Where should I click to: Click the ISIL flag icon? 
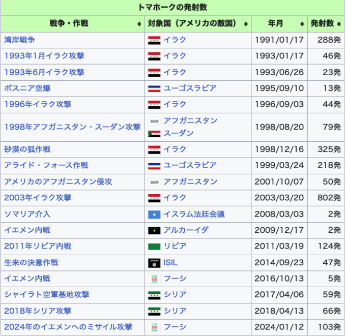(154, 263)
